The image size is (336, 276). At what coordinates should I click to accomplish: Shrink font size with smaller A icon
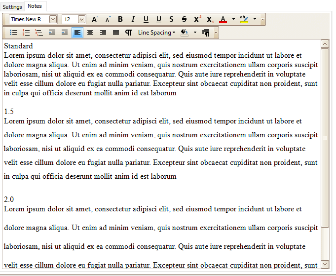[x=108, y=20]
